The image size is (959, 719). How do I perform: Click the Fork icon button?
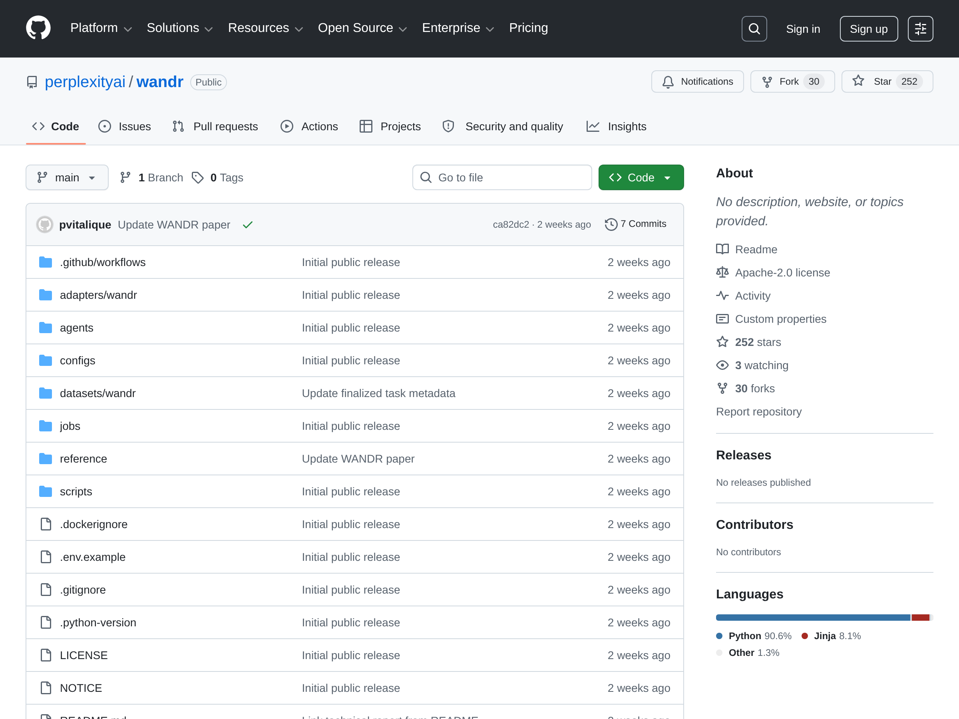point(767,82)
